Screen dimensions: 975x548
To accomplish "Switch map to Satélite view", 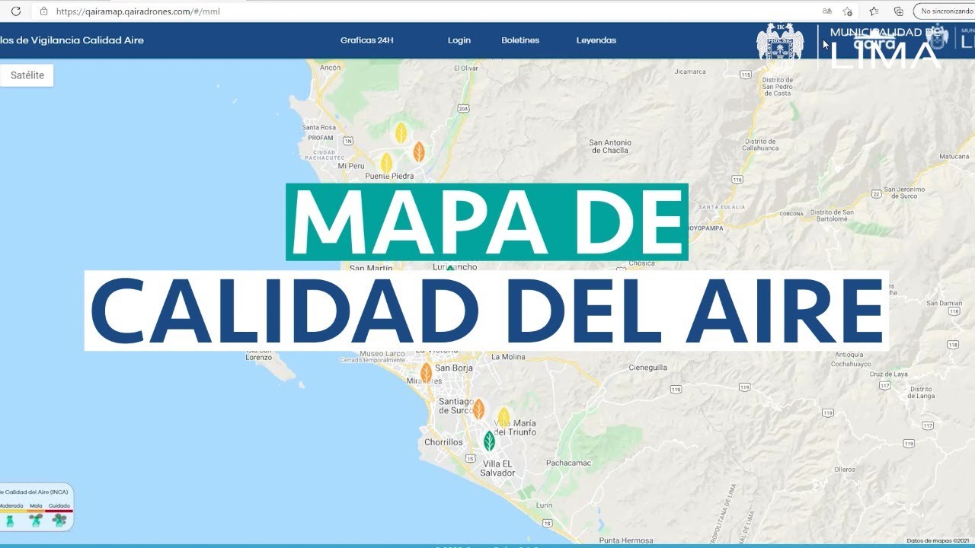I will [x=27, y=75].
